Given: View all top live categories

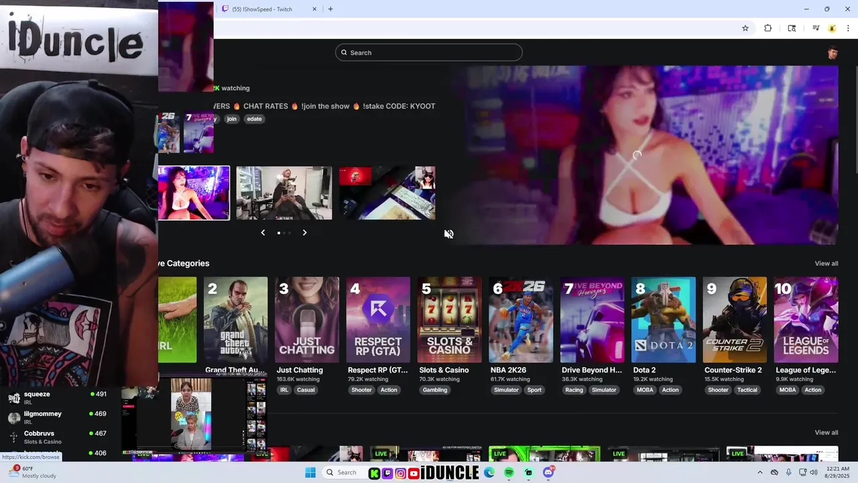Looking at the screenshot, I should [826, 264].
